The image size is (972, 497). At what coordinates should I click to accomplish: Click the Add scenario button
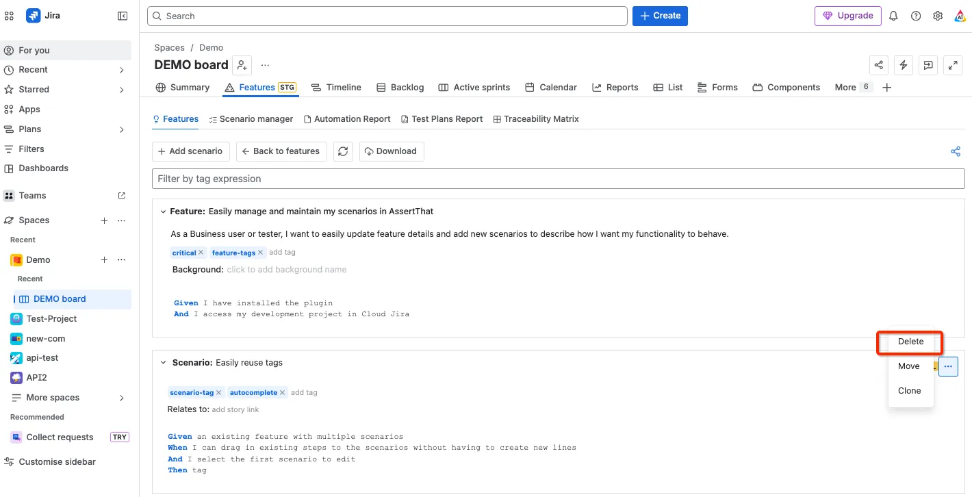point(190,151)
